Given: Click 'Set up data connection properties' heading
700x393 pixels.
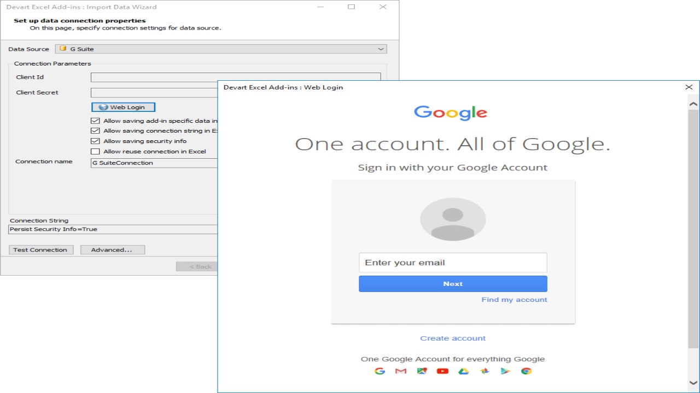Looking at the screenshot, I should coord(80,21).
